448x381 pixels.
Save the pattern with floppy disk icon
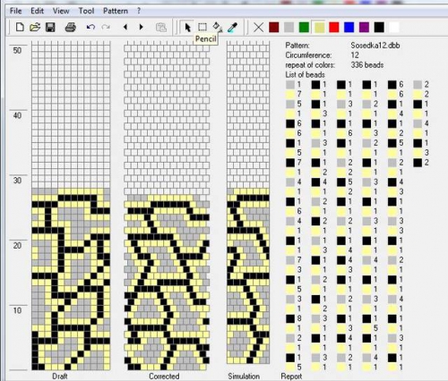pos(50,28)
